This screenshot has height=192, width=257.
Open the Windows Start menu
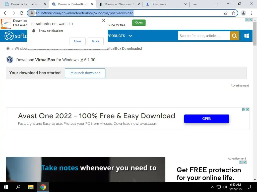click(6, 187)
